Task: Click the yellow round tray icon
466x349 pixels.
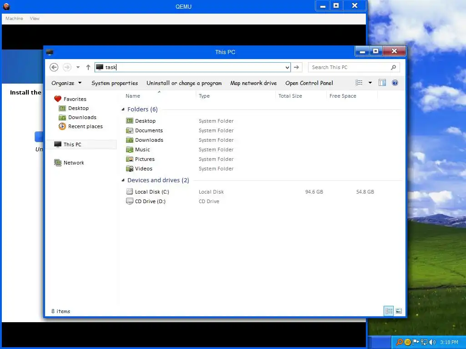Action: [408, 342]
